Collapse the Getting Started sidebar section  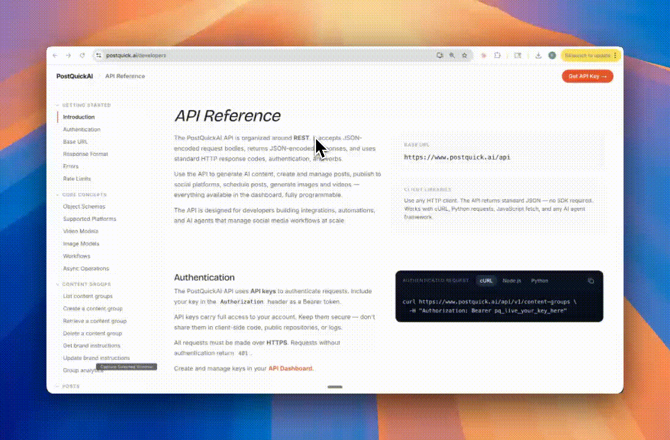pyautogui.click(x=84, y=105)
